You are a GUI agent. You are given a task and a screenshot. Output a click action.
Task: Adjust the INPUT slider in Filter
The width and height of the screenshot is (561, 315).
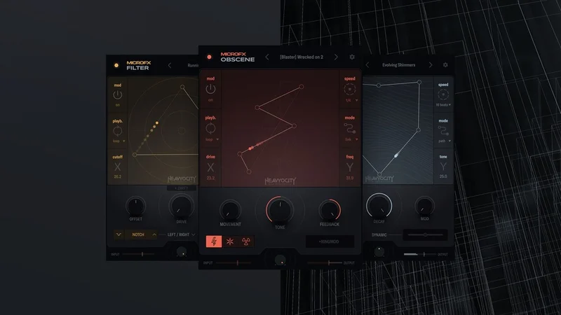pyautogui.click(x=140, y=254)
